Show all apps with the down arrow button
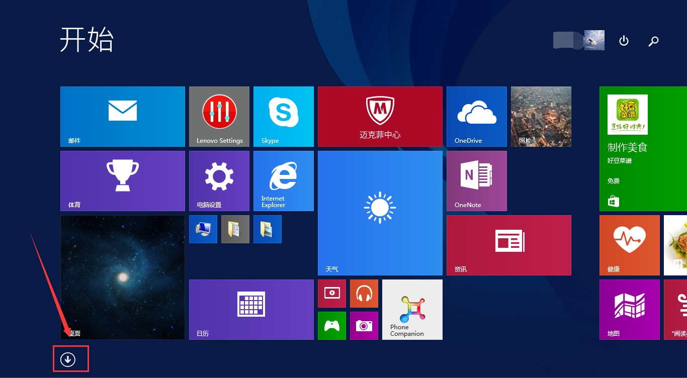 [x=68, y=359]
